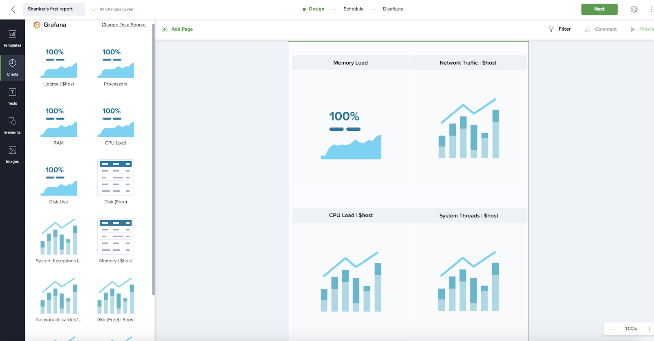This screenshot has width=654, height=341.
Task: Zoom in with the plus icon
Action: 649,329
